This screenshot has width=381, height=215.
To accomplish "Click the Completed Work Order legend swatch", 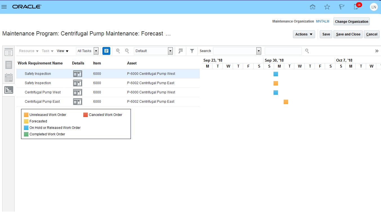I will click(x=26, y=134).
